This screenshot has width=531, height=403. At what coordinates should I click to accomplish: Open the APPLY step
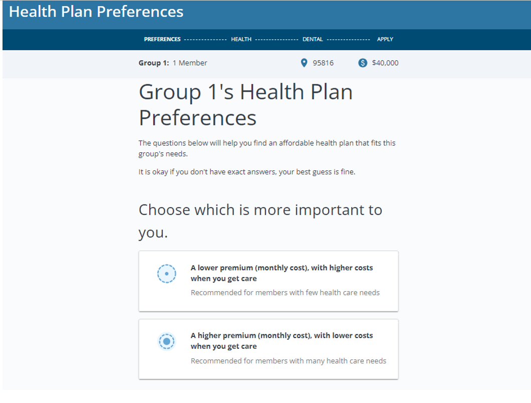coord(385,39)
